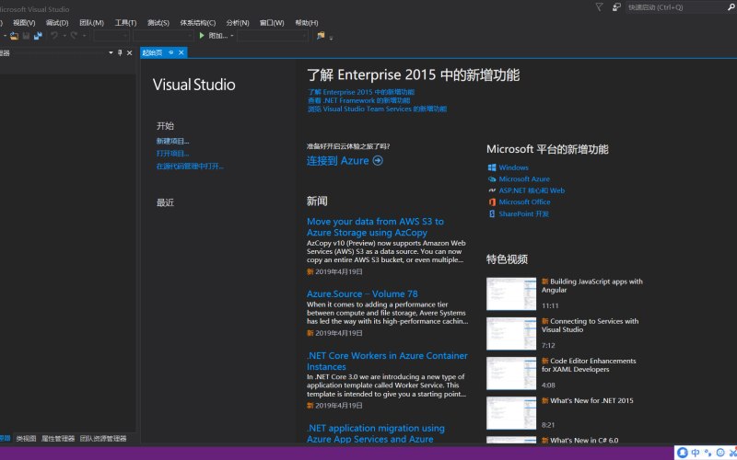Open the 窗口(W) menu
This screenshot has height=460, width=737.
coord(272,22)
